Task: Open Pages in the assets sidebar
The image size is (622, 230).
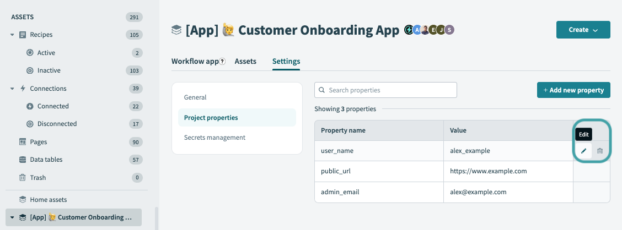Action: tap(38, 142)
